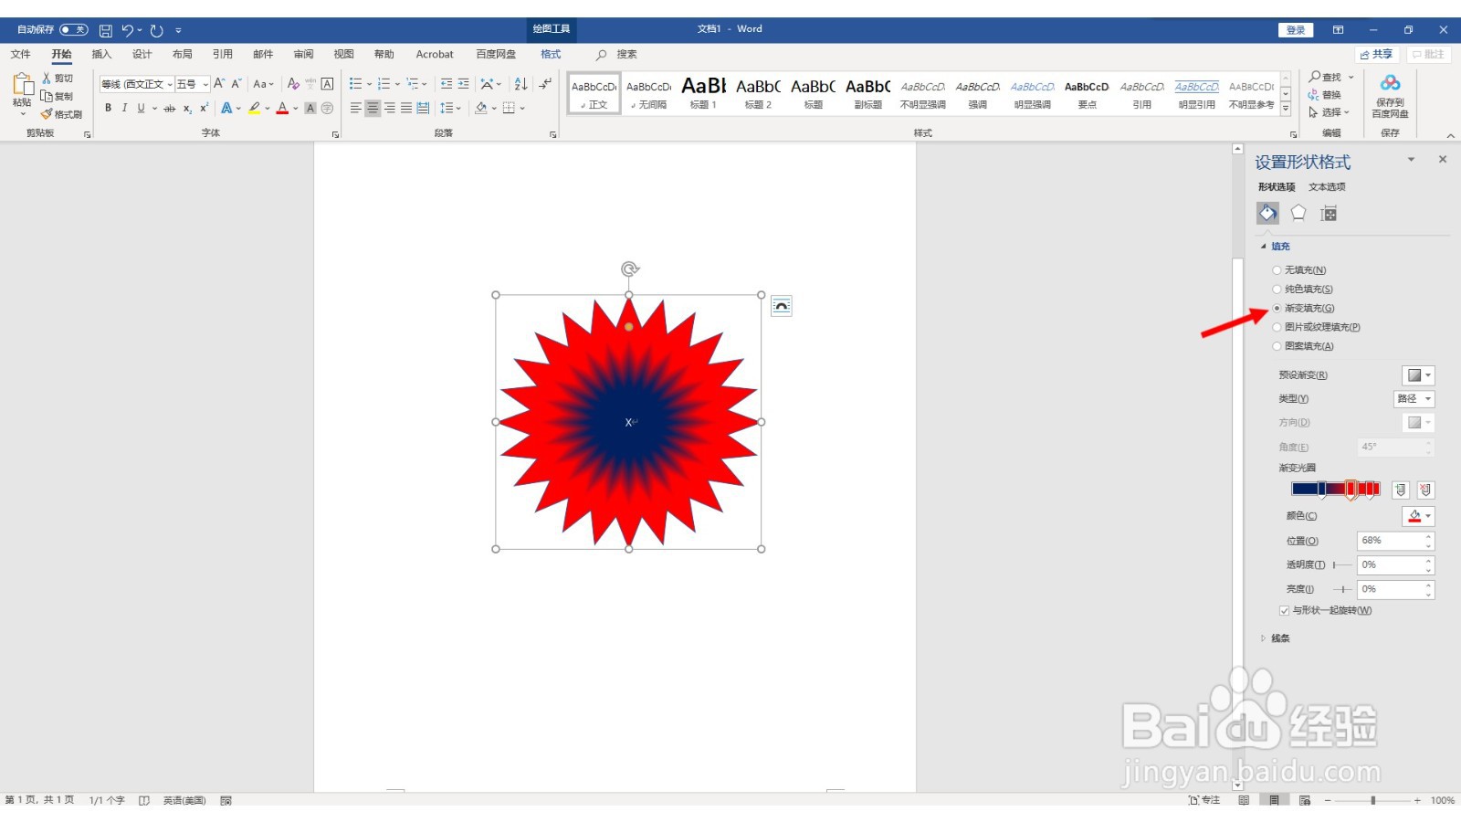This screenshot has width=1461, height=822.
Task: Click the Cut (剪切) scissors icon
Action: [47, 79]
